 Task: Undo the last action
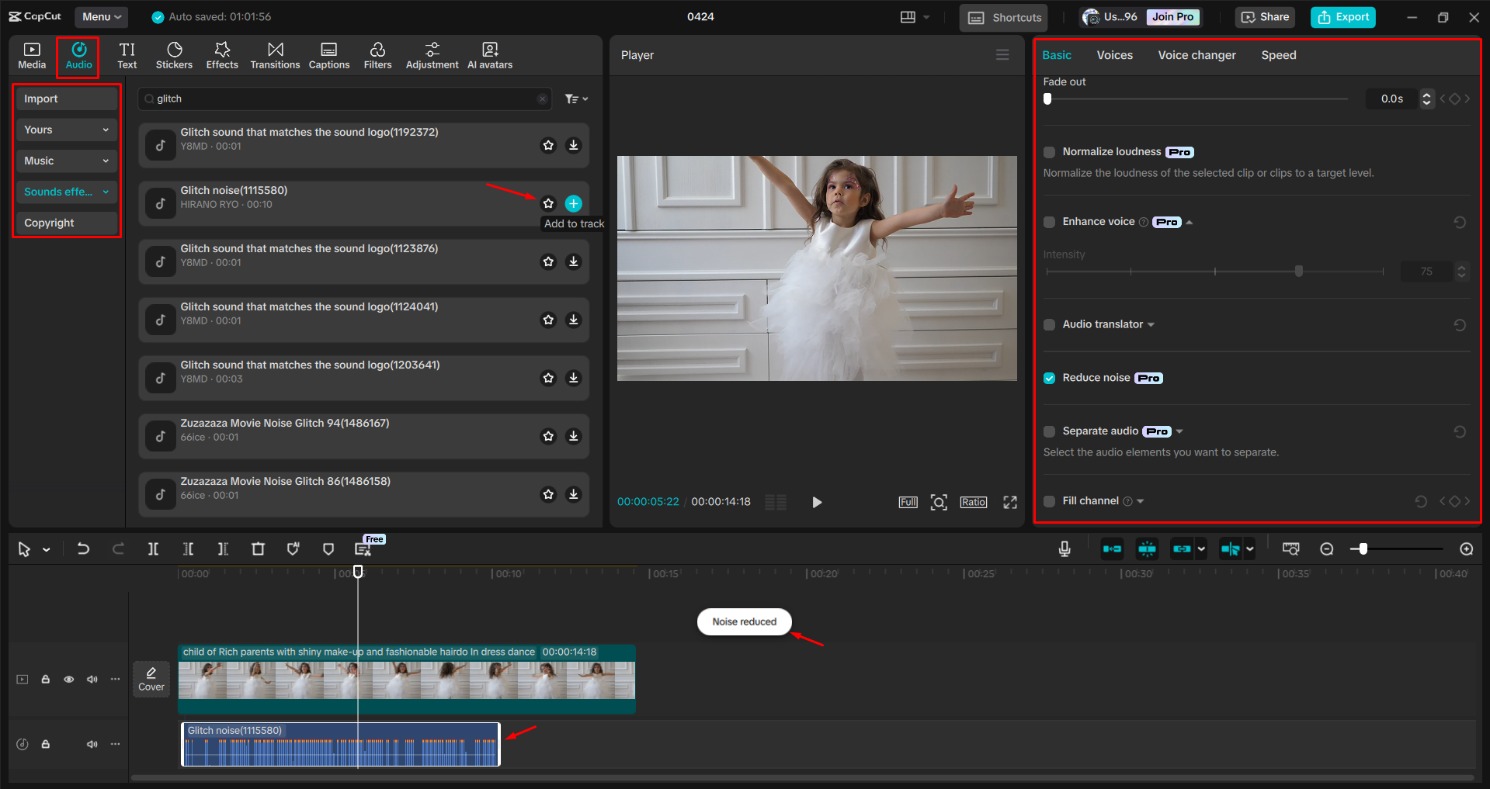click(84, 548)
